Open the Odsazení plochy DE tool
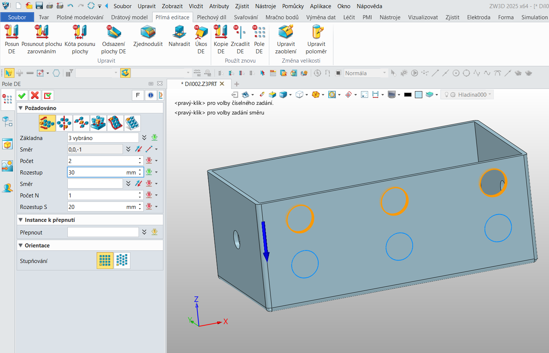The height and width of the screenshot is (353, 549). click(x=114, y=40)
